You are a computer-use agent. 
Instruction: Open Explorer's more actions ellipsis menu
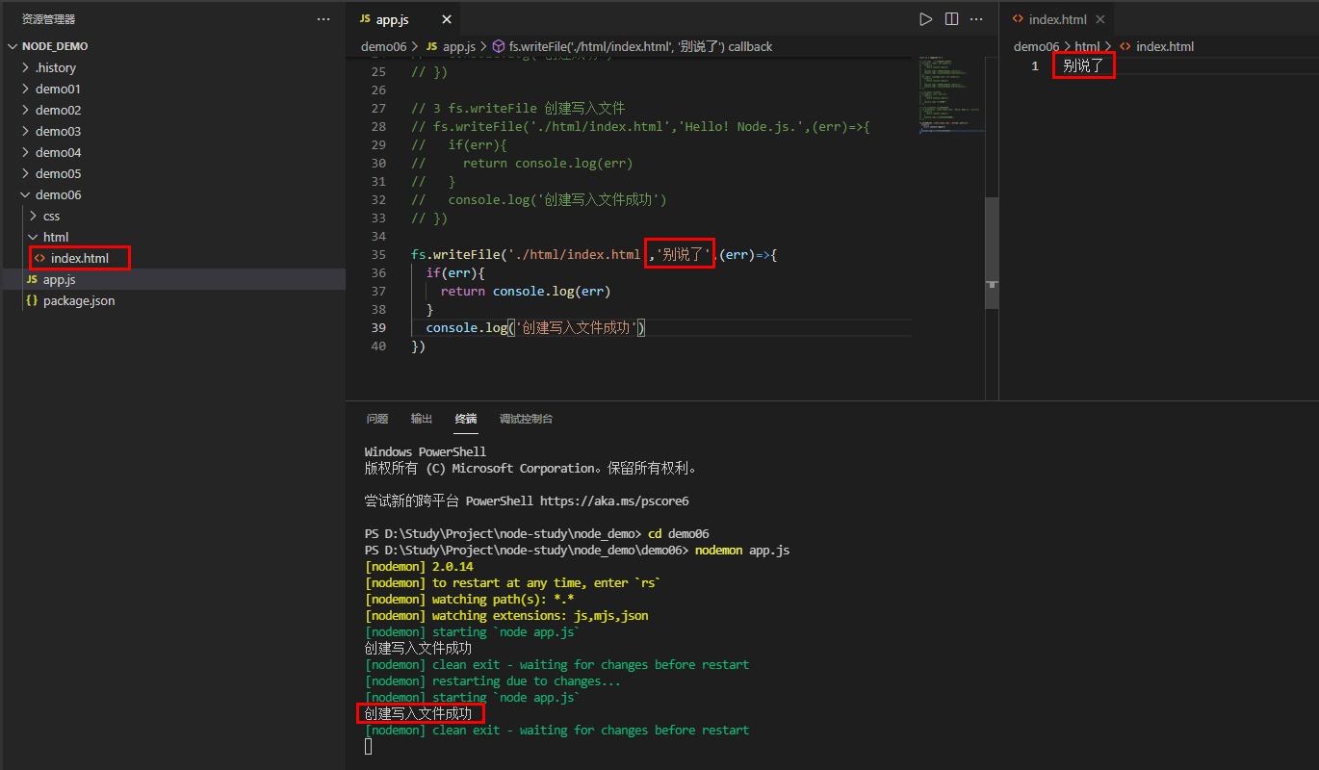click(323, 18)
